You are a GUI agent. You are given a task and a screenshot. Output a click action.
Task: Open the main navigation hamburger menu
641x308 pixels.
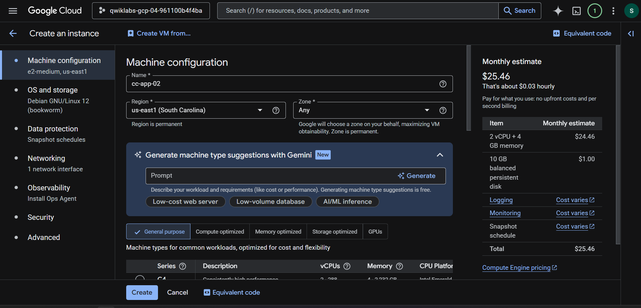tap(13, 11)
